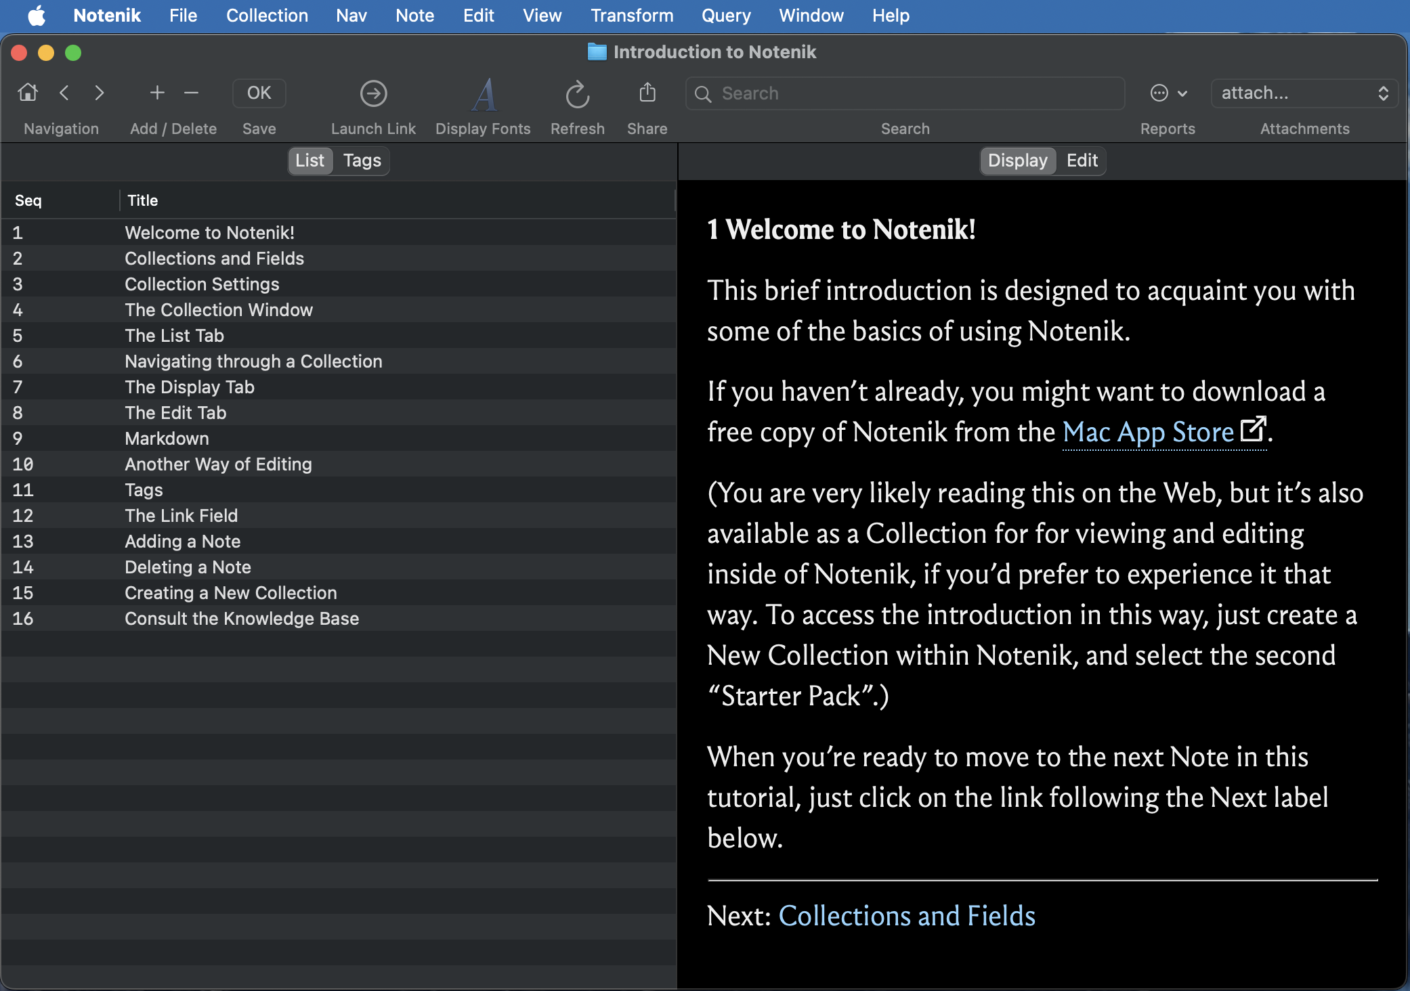Viewport: 1410px width, 991px height.
Task: Open the Display Fonts tool
Action: (x=483, y=95)
